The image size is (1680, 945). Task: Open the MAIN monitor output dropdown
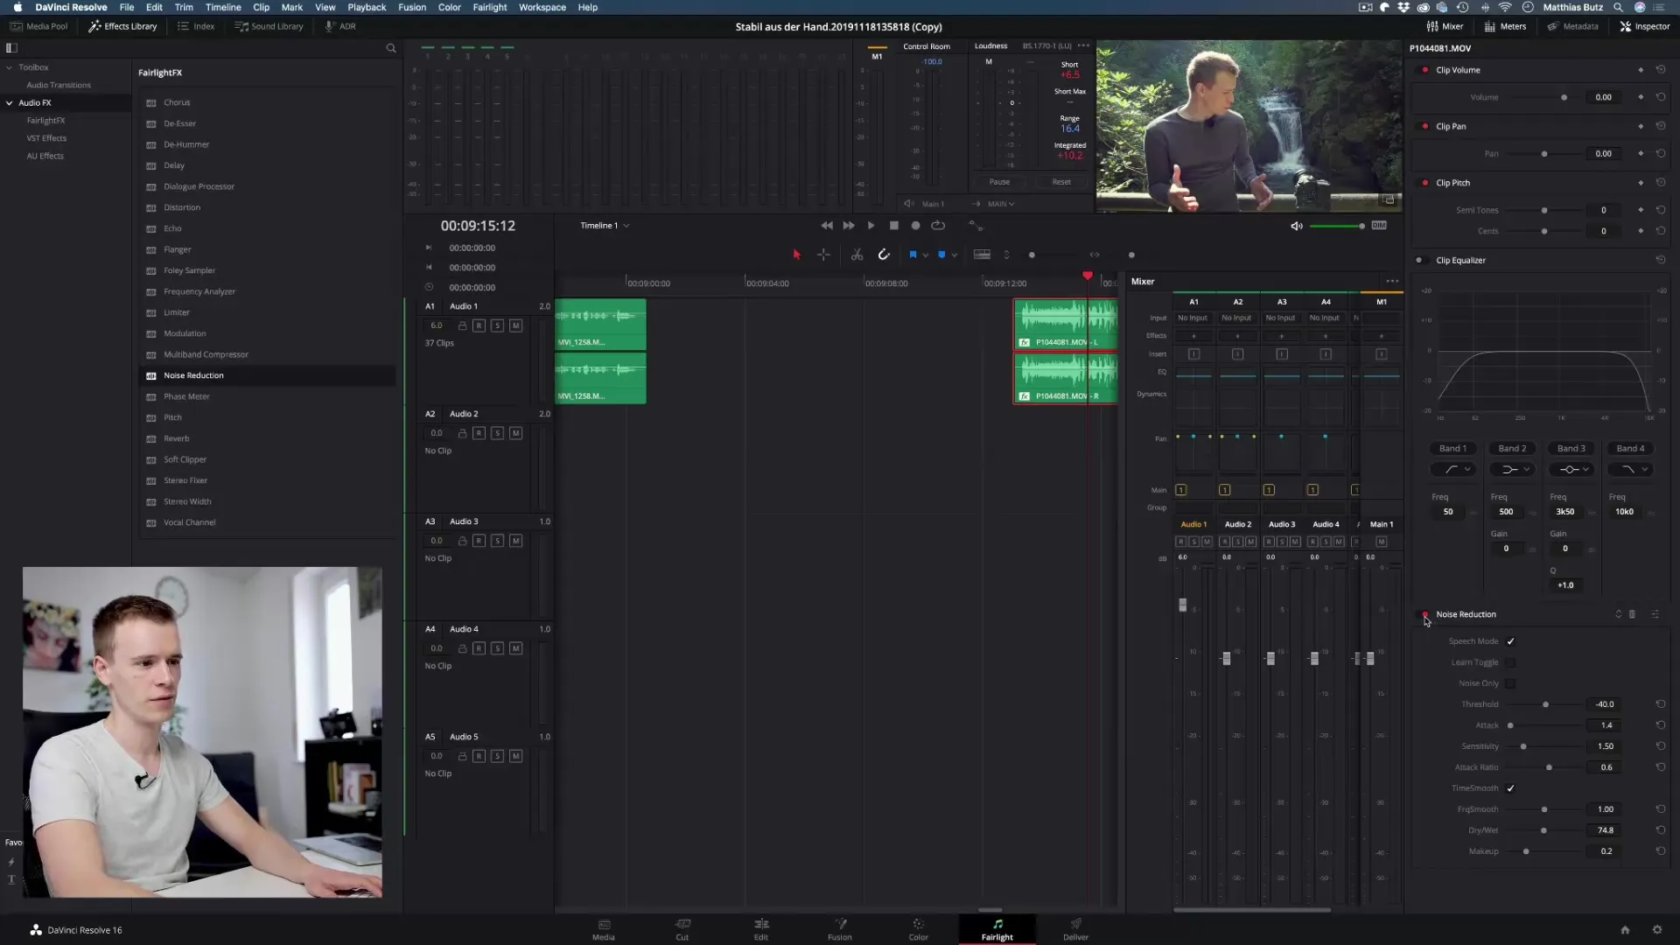[x=1001, y=204]
